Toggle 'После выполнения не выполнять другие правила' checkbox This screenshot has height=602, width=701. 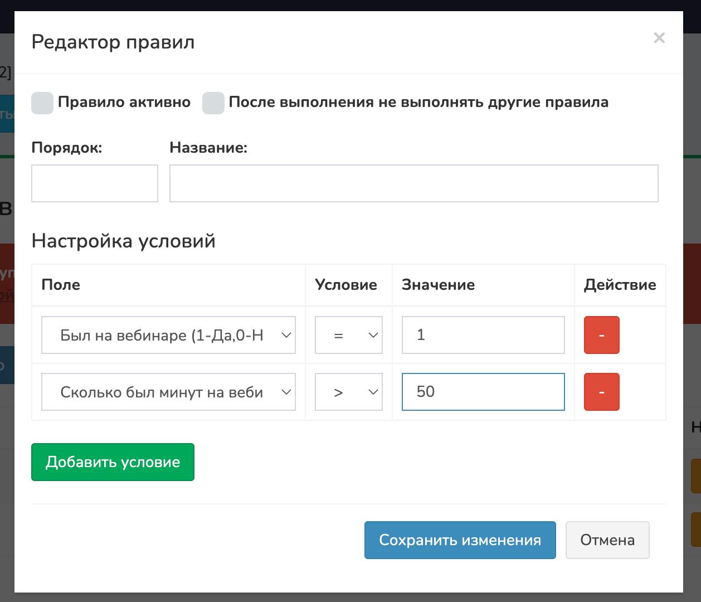pos(213,103)
